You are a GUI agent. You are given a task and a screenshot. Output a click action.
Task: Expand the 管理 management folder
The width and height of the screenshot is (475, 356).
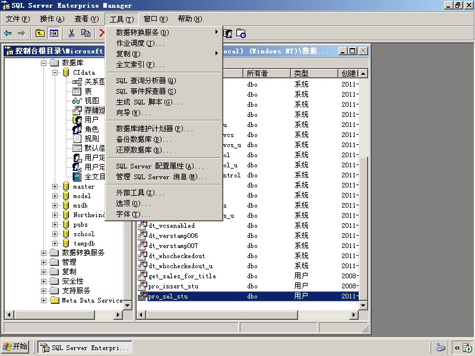click(x=43, y=262)
